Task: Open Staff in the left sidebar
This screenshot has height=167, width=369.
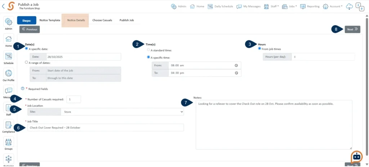Action: [9, 109]
